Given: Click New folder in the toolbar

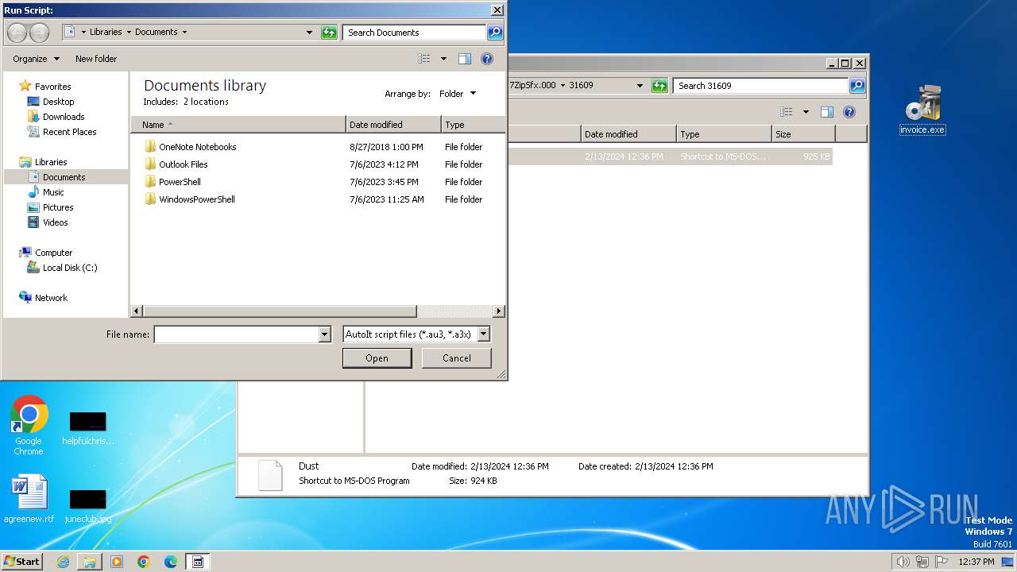Looking at the screenshot, I should coord(96,59).
